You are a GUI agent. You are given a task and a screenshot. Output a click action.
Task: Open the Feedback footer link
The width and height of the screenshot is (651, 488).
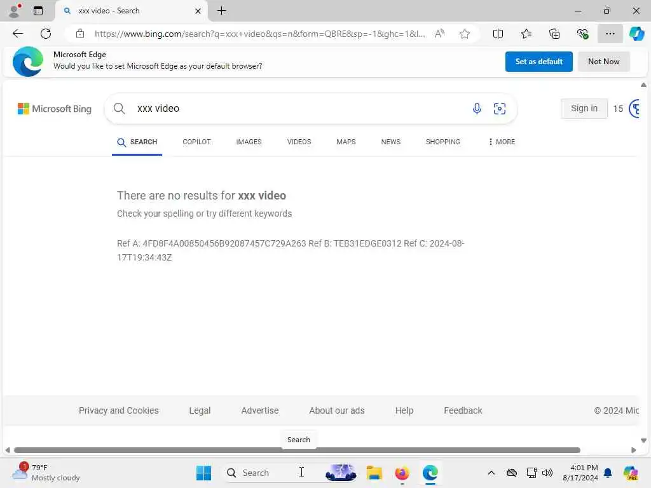click(463, 410)
